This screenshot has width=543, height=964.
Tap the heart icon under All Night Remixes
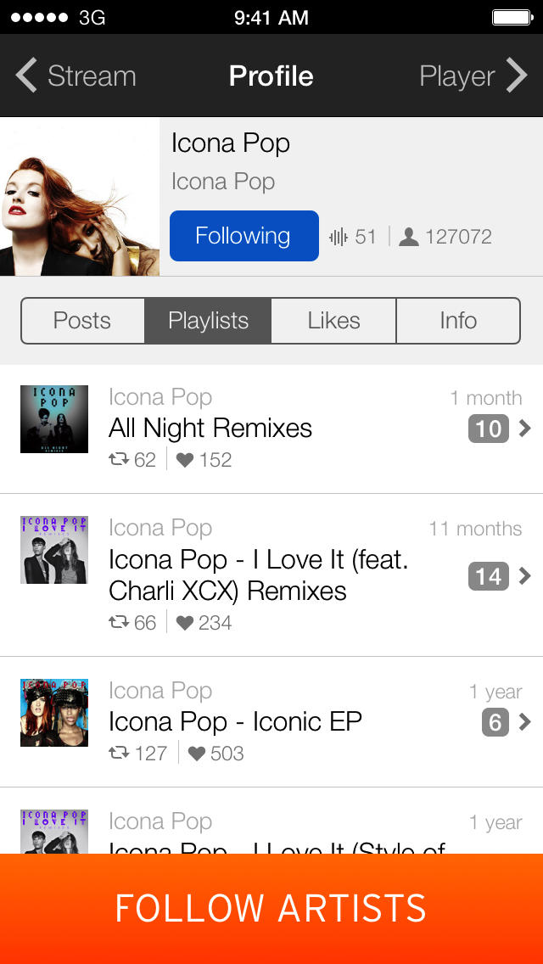tap(185, 460)
